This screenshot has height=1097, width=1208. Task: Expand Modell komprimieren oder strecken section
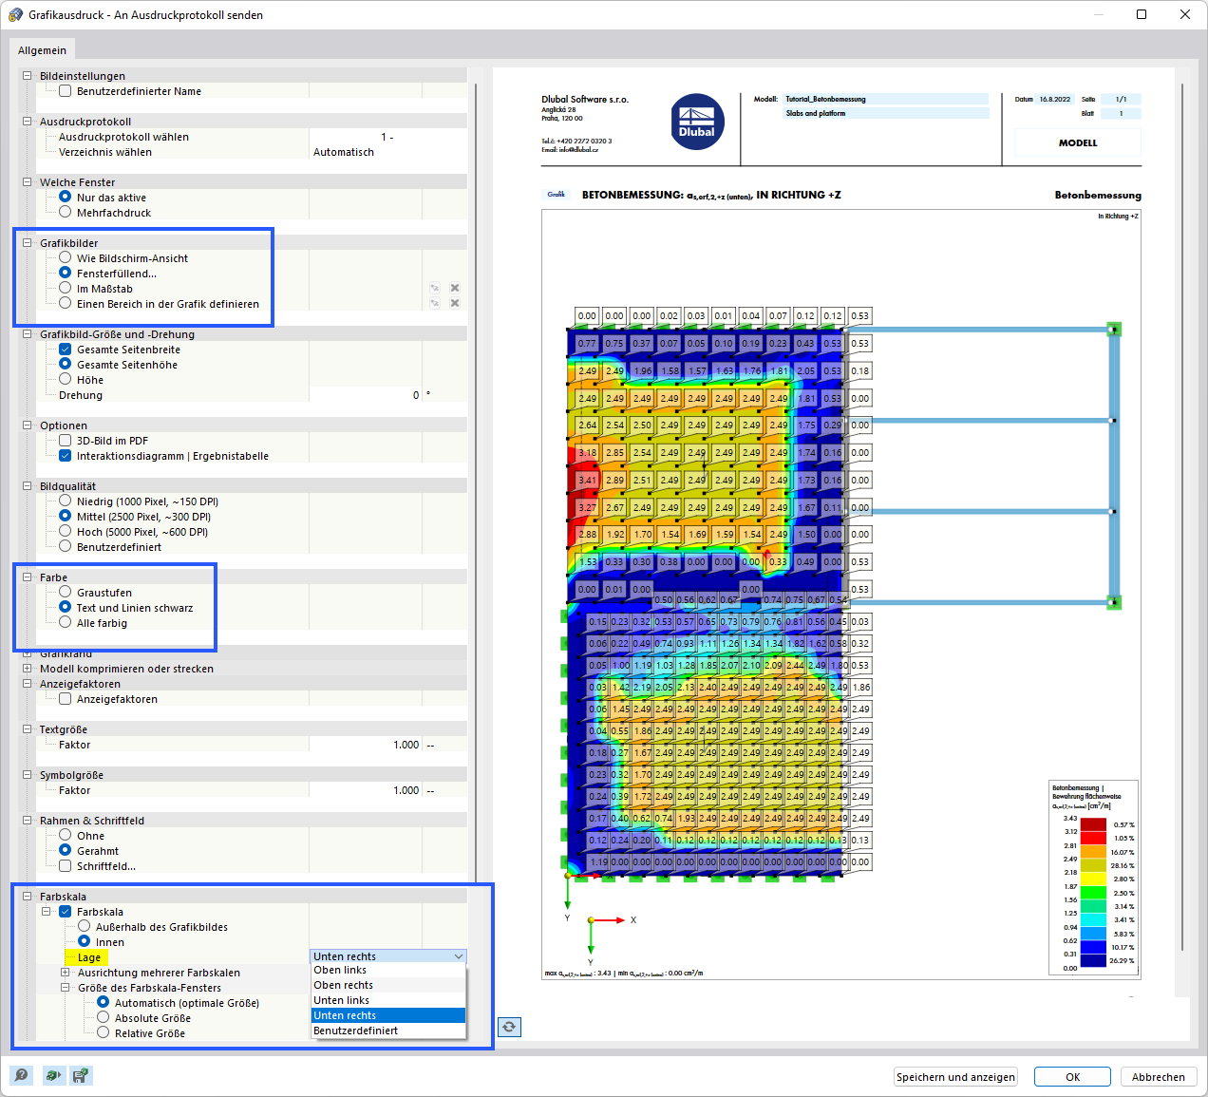[28, 668]
